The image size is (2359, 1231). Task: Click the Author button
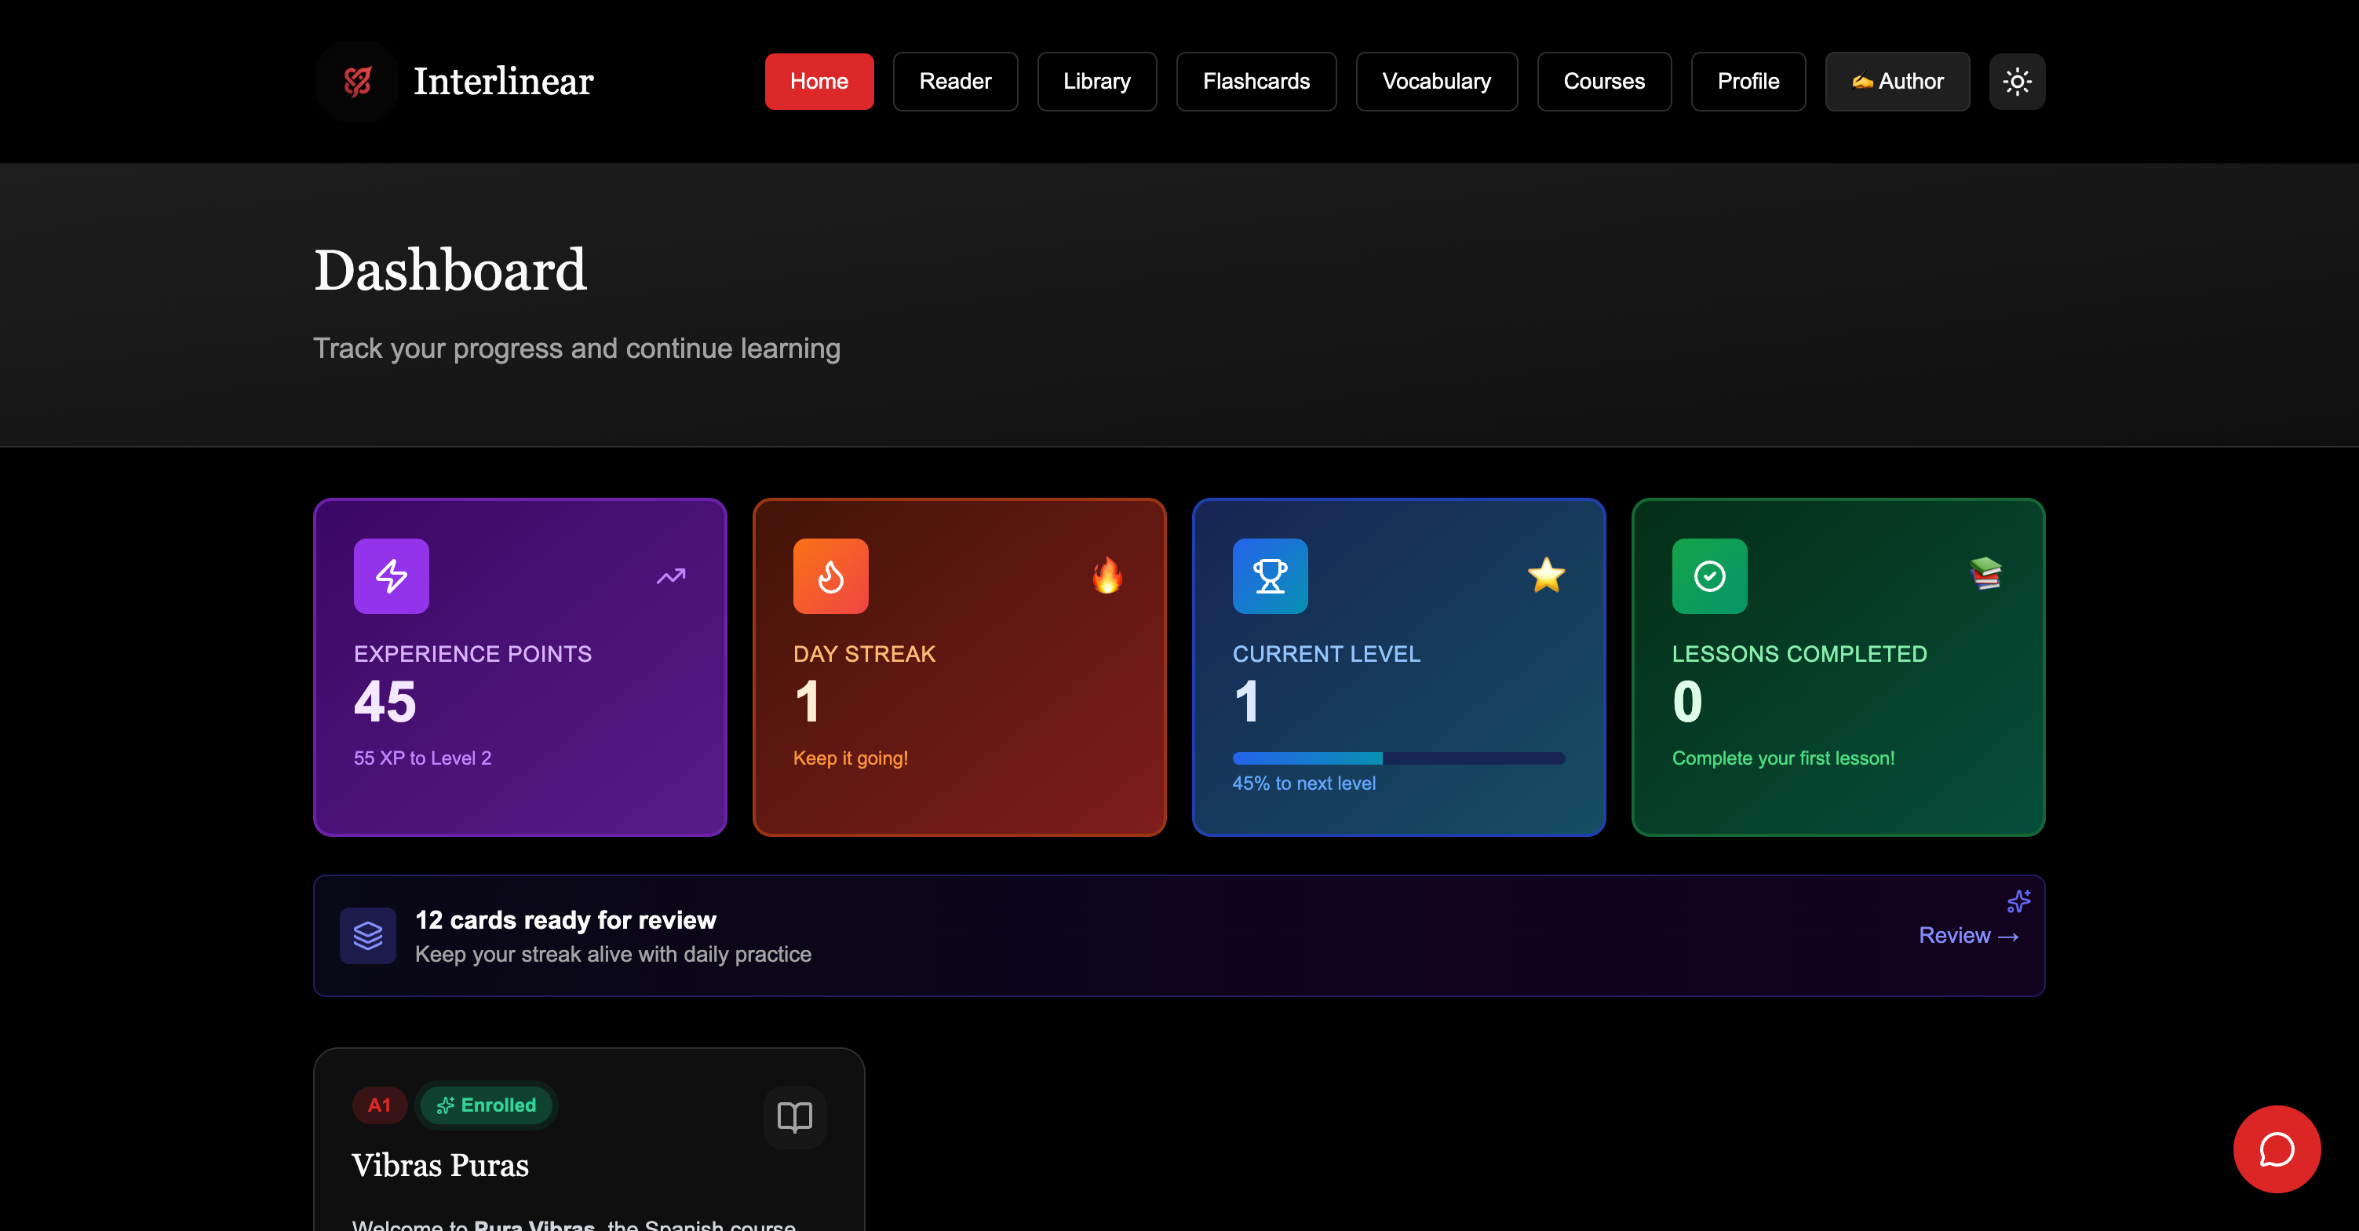[x=1897, y=82]
